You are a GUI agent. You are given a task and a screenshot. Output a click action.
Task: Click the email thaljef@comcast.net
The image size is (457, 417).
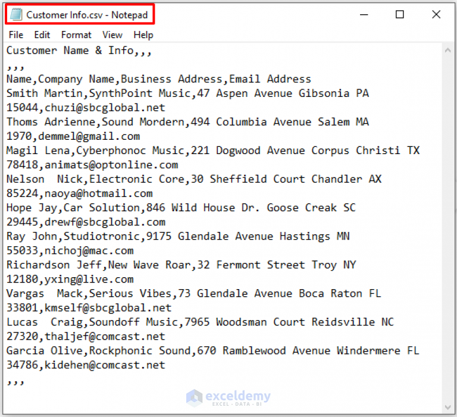(x=105, y=336)
